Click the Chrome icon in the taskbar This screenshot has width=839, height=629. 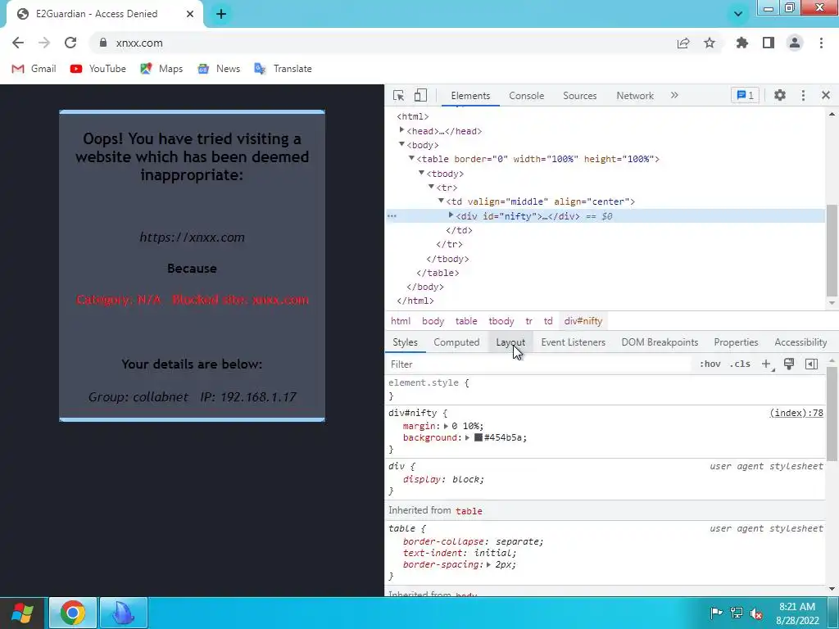(x=73, y=613)
